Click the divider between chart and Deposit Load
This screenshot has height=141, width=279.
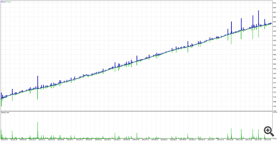[x=136, y=111]
